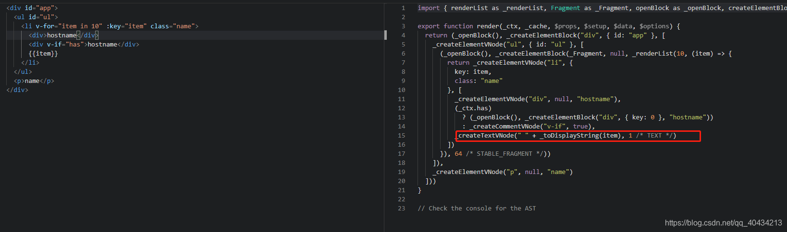The width and height of the screenshot is (787, 232).
Task: Click the `{{item}}` interpolation text
Action: coord(43,53)
